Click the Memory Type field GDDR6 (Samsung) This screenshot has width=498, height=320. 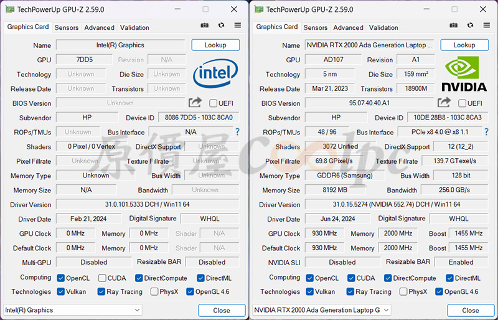345,176
